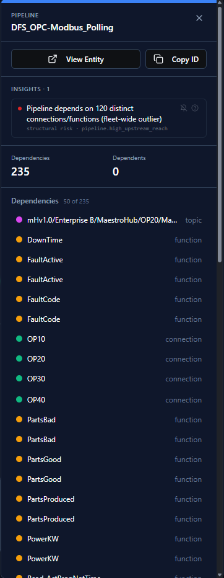The image size is (224, 578).
Task: Mute the insight with the bell icon
Action: 184,108
